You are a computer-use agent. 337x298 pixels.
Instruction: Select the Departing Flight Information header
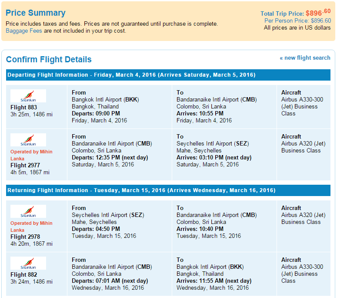[x=168, y=75]
